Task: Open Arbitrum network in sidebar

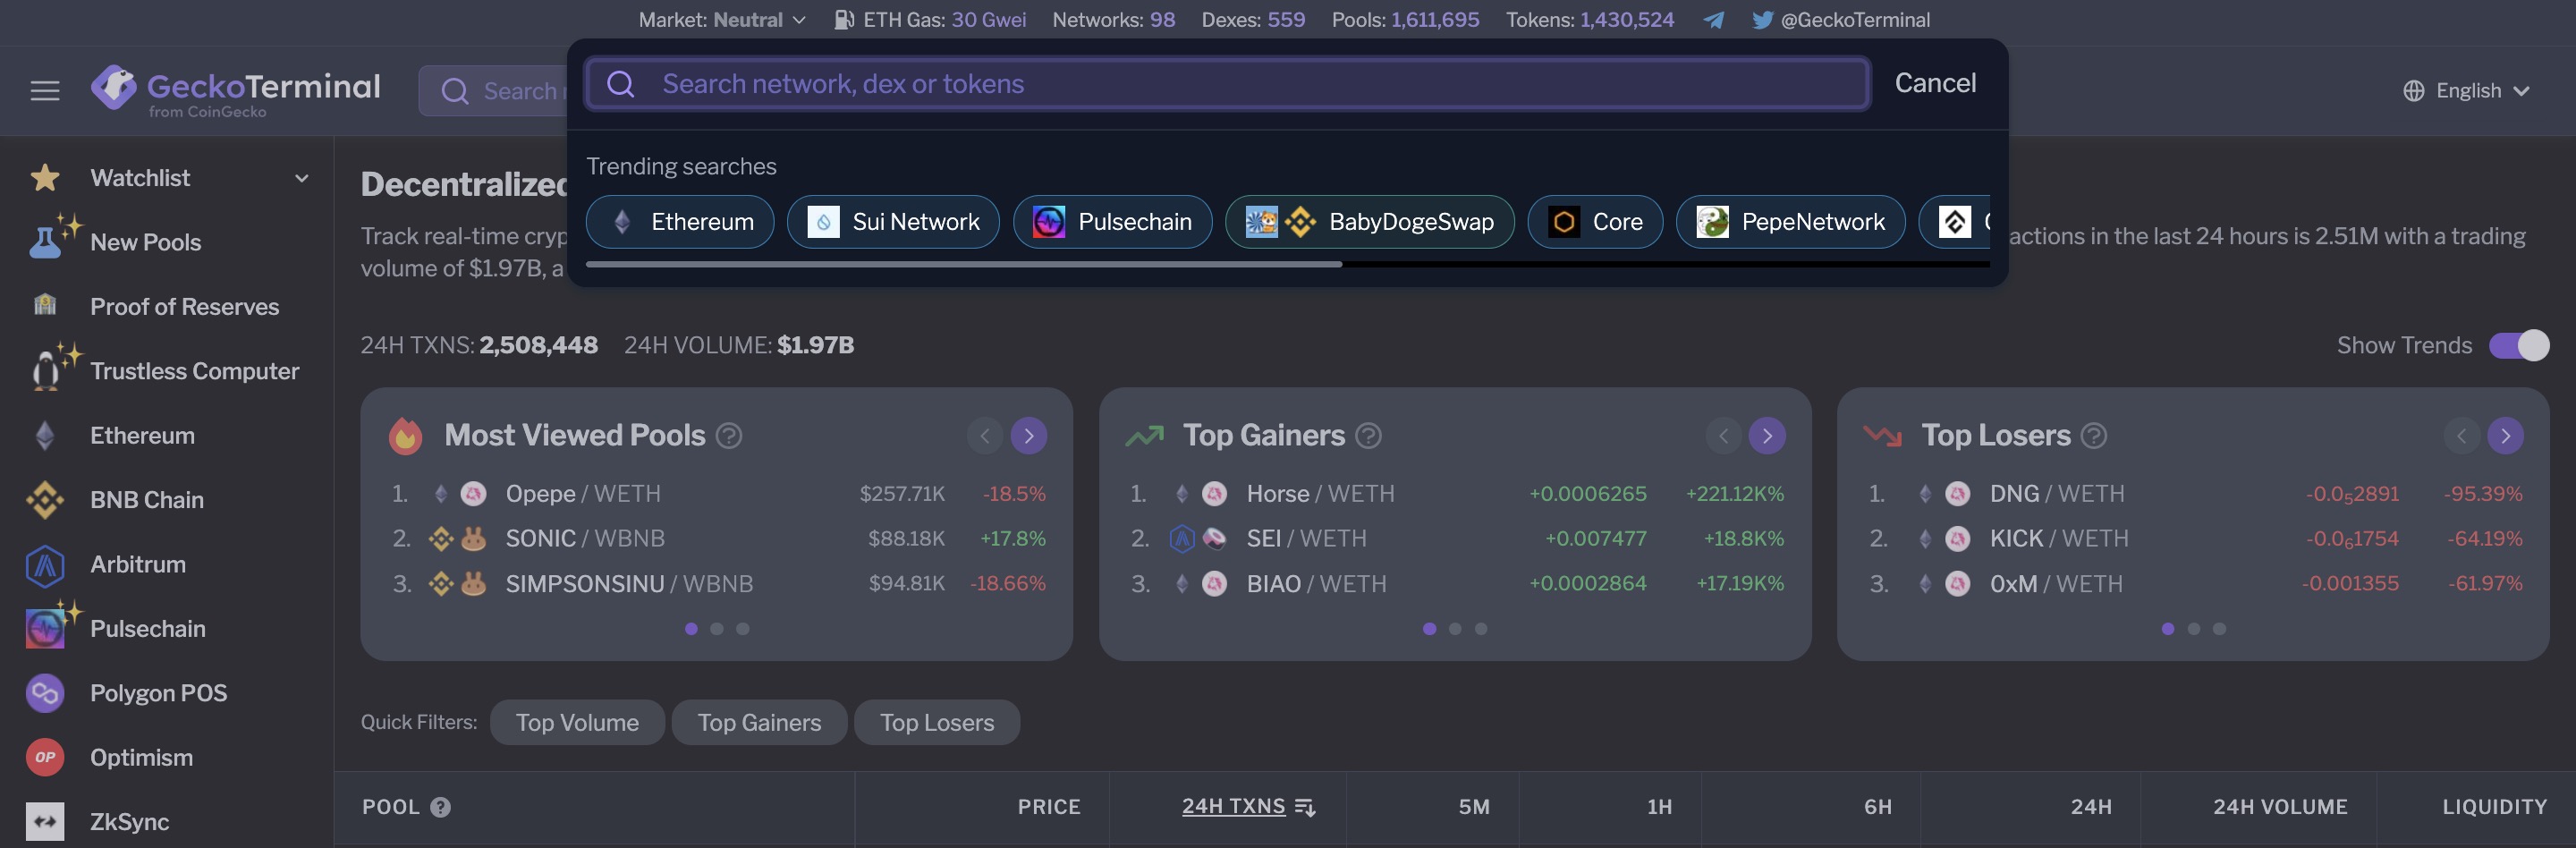Action: 137,564
